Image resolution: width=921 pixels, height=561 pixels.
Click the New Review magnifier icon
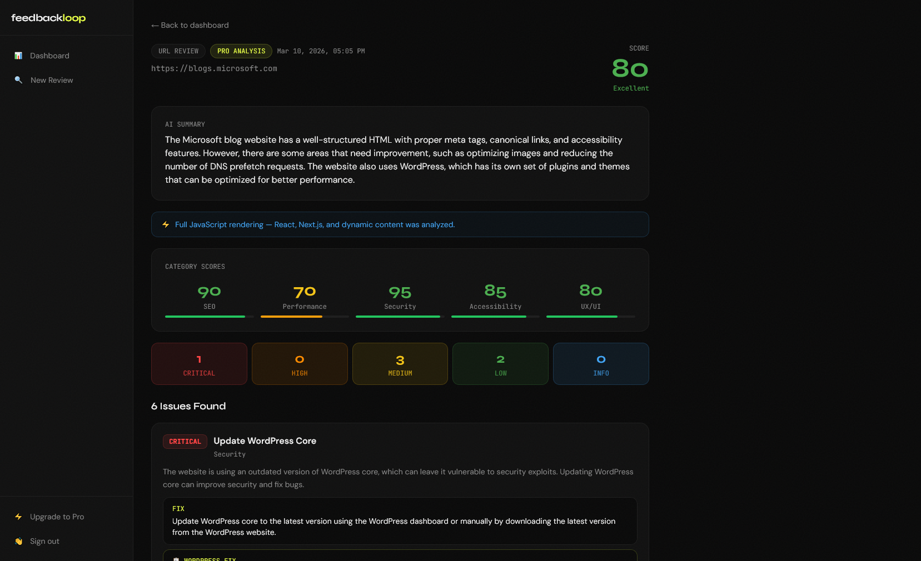(18, 80)
